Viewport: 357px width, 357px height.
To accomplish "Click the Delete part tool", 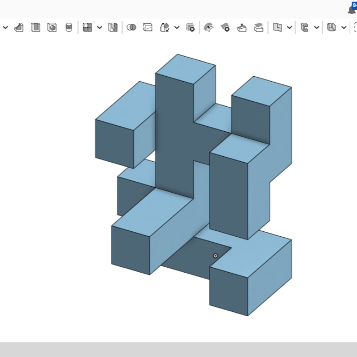I will coord(190,27).
